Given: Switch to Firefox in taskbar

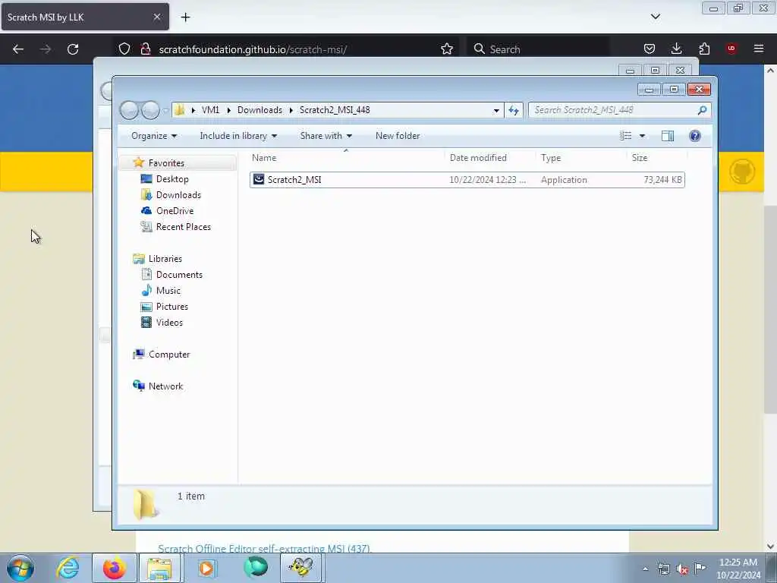Looking at the screenshot, I should pos(114,568).
